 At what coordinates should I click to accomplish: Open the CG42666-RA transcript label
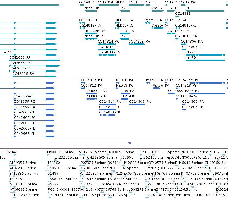coord(23,74)
